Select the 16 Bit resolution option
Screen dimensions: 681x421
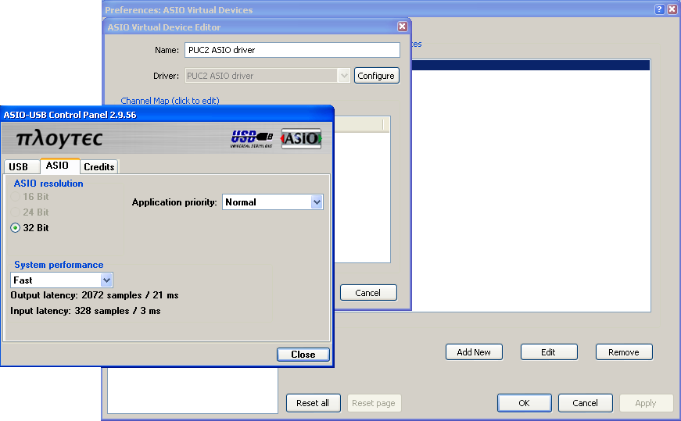(15, 197)
